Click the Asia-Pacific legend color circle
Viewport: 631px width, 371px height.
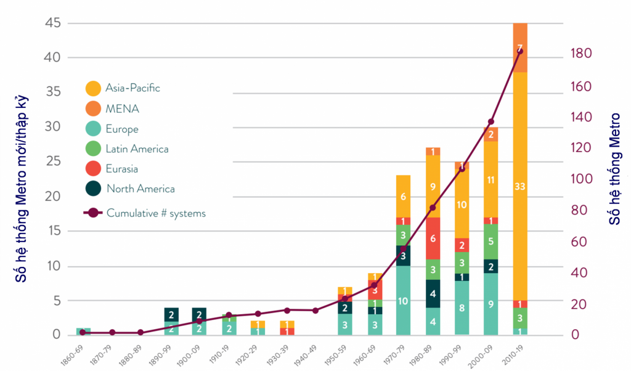pyautogui.click(x=94, y=88)
